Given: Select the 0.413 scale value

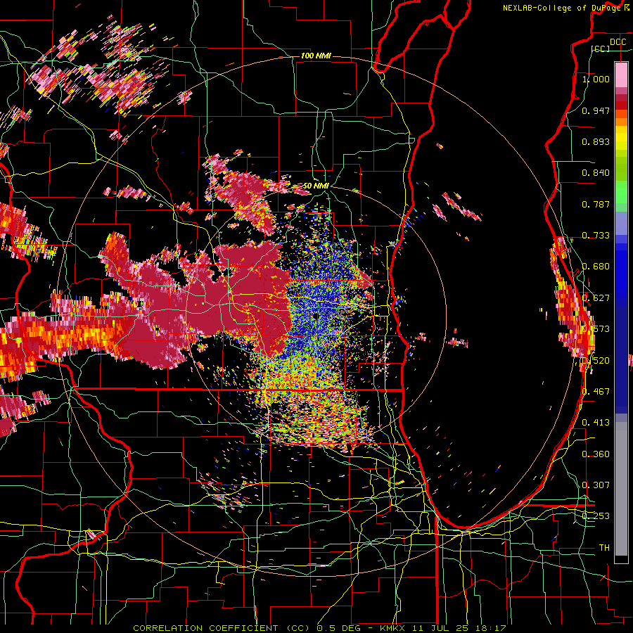Looking at the screenshot, I should [596, 422].
